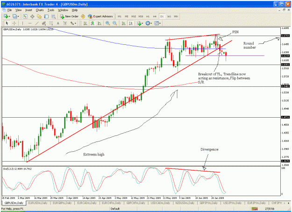Expand the arrows tool dropdown arrow
The height and width of the screenshot is (212, 292).
tap(76, 23)
